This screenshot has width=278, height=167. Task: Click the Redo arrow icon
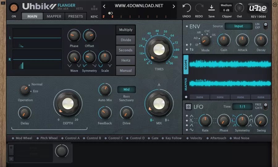tap(199, 8)
